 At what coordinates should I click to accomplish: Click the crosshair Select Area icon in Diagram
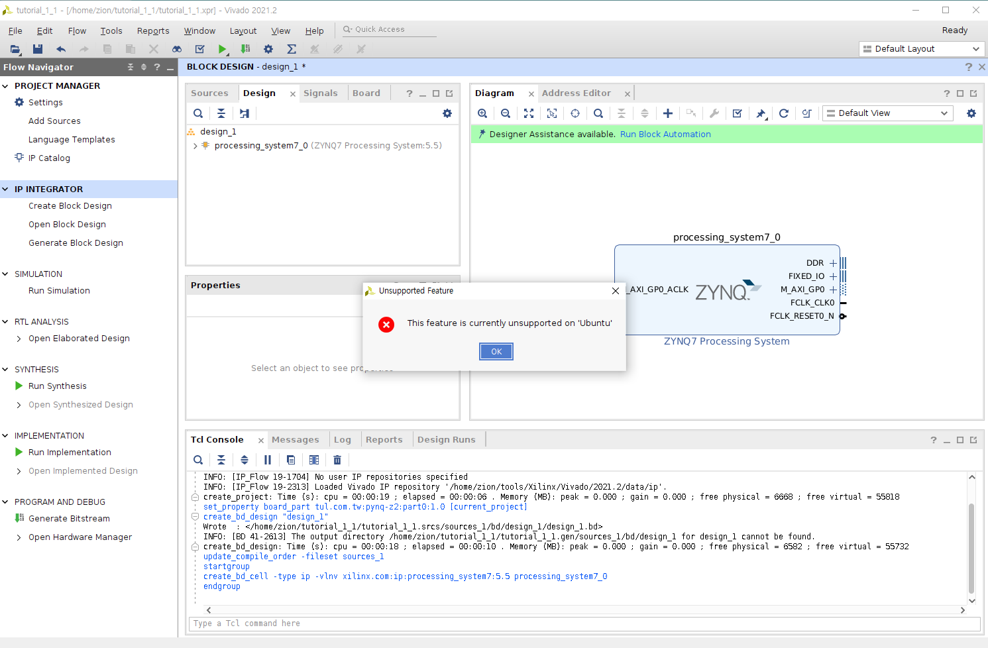pos(575,113)
